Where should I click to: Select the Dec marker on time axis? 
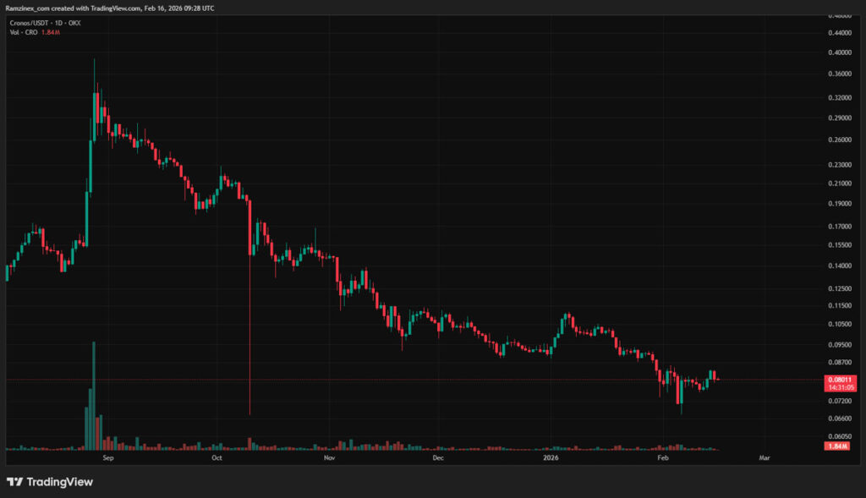tap(437, 457)
